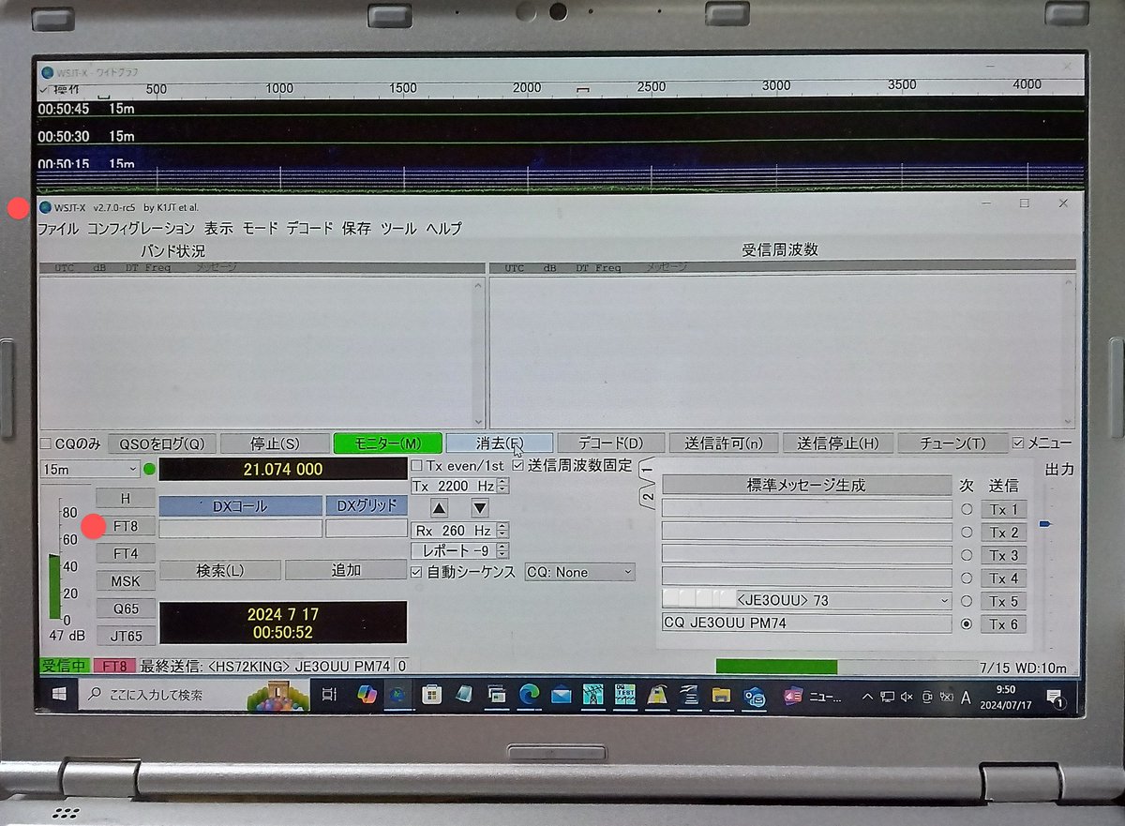1125x826 pixels.
Task: Click the チューン(T) button
Action: point(952,443)
